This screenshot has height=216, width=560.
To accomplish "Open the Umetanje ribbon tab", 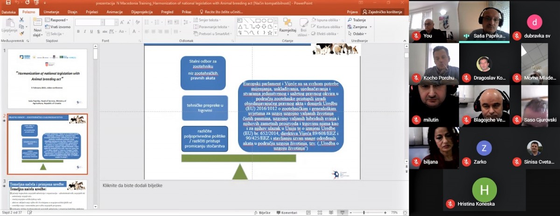I will tap(51, 12).
